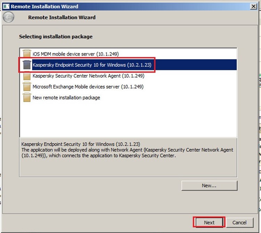Proceed with the Next button
Screen dimensions: 261x233
tap(209, 222)
